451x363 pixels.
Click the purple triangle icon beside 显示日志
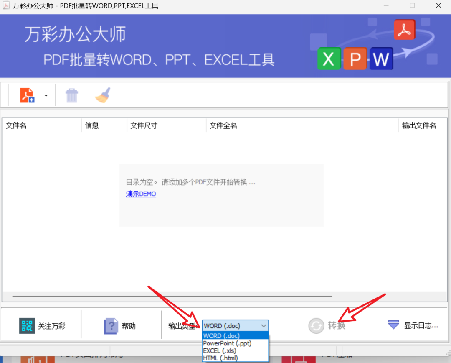point(393,325)
